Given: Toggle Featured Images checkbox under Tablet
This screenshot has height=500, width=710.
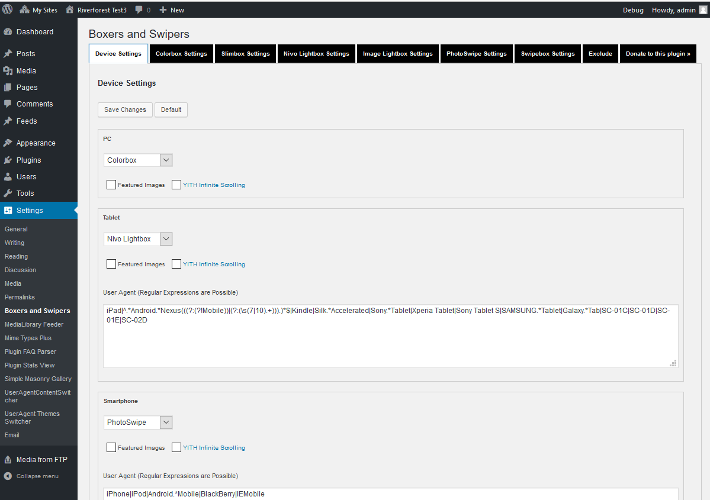Looking at the screenshot, I should click(x=111, y=264).
